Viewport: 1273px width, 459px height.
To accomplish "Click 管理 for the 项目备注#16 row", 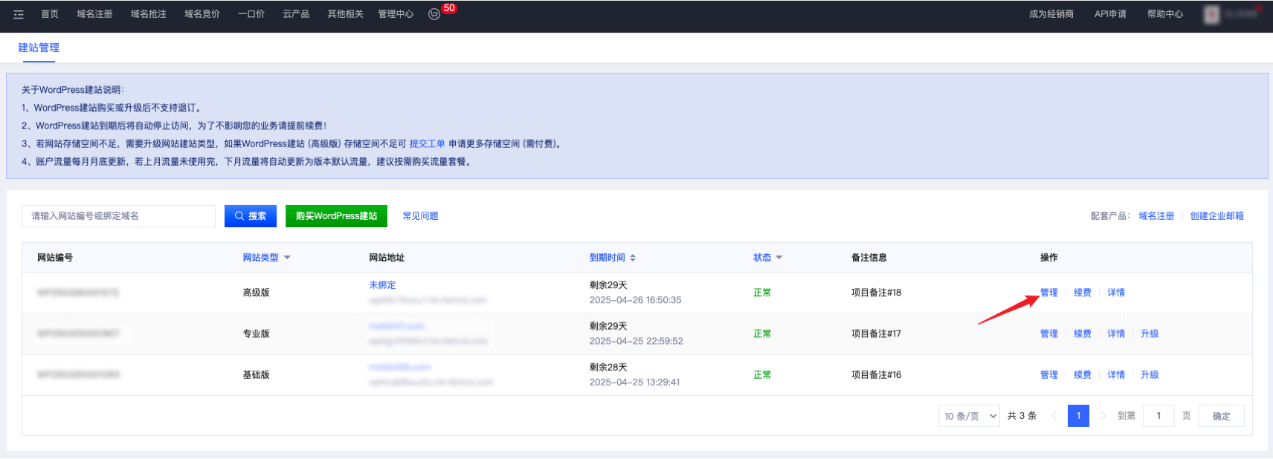I will coord(1048,375).
